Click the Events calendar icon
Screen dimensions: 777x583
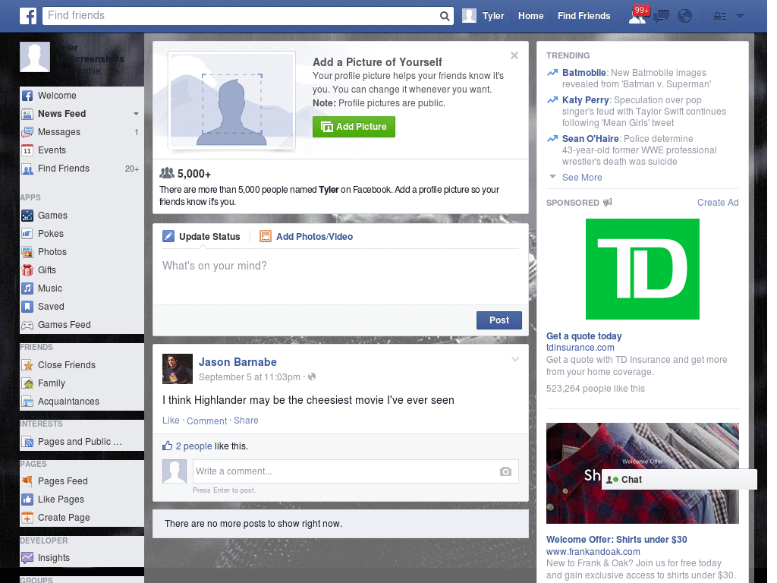pyautogui.click(x=27, y=150)
